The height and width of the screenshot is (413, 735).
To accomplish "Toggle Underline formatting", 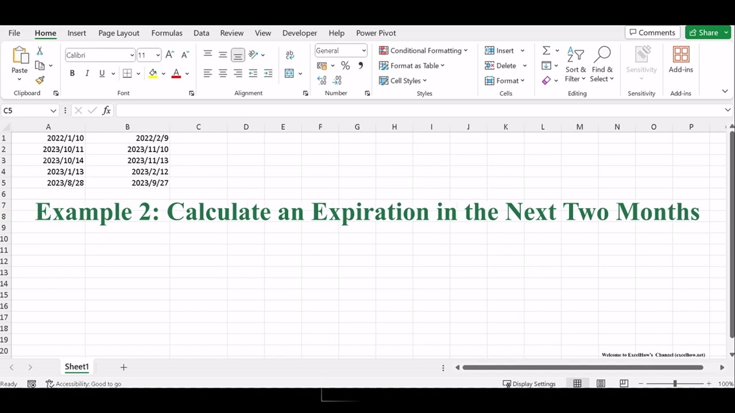I will pyautogui.click(x=102, y=73).
